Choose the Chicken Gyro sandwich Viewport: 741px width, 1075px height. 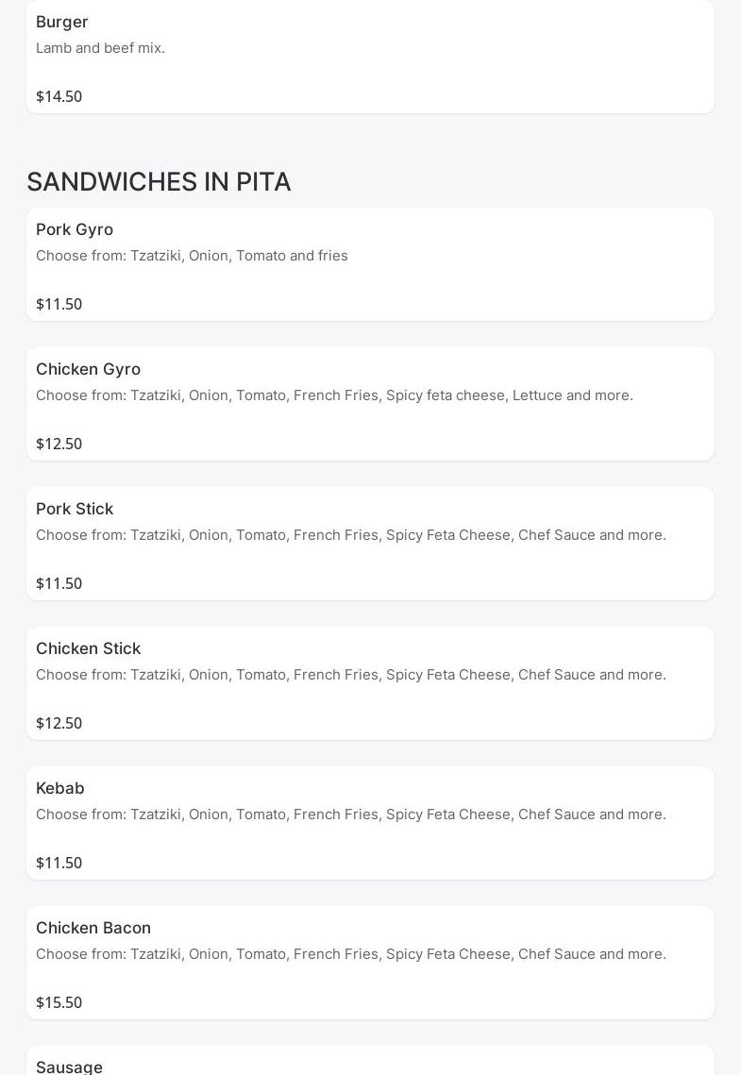[88, 369]
